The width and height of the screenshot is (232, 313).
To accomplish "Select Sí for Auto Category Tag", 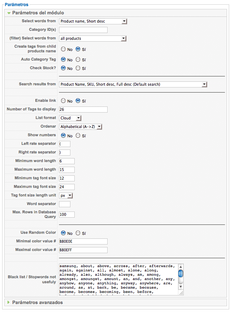I will click(78, 59).
